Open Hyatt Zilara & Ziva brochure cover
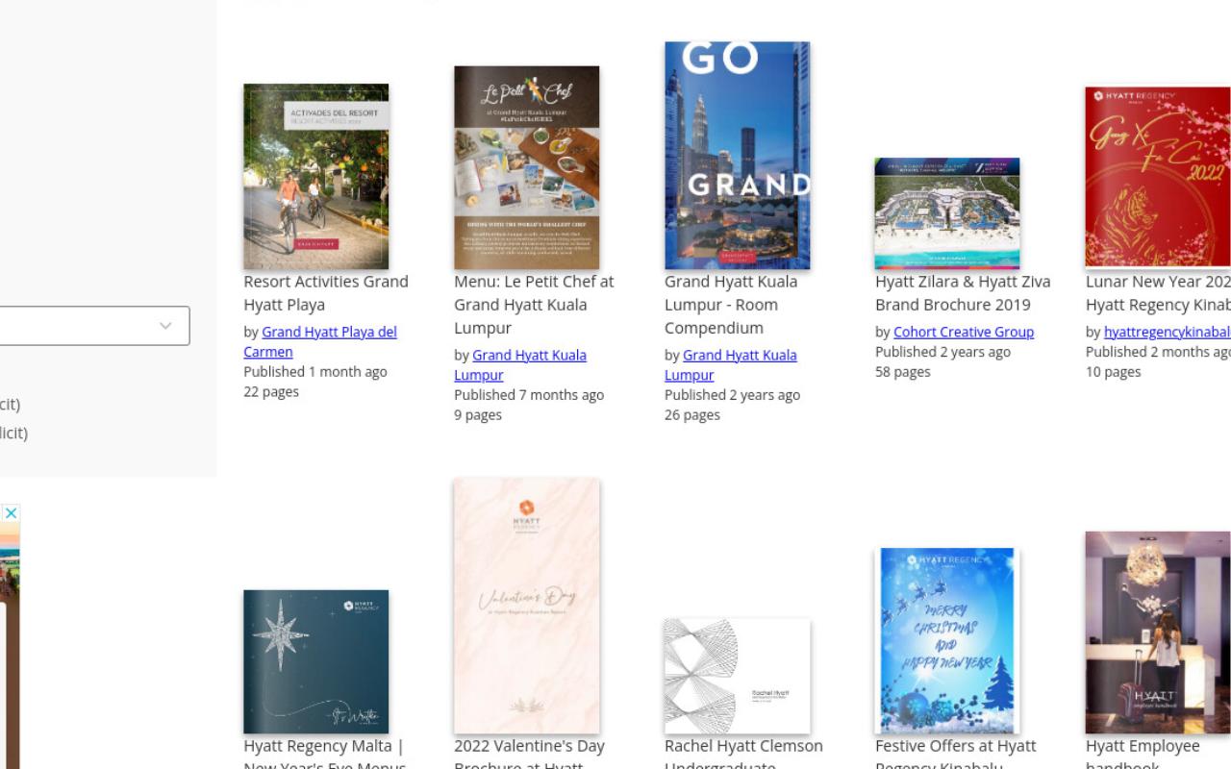The width and height of the screenshot is (1231, 769). (x=946, y=213)
